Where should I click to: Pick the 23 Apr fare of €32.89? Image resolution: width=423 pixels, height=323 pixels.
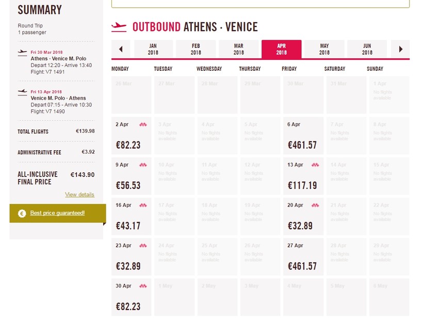click(132, 257)
